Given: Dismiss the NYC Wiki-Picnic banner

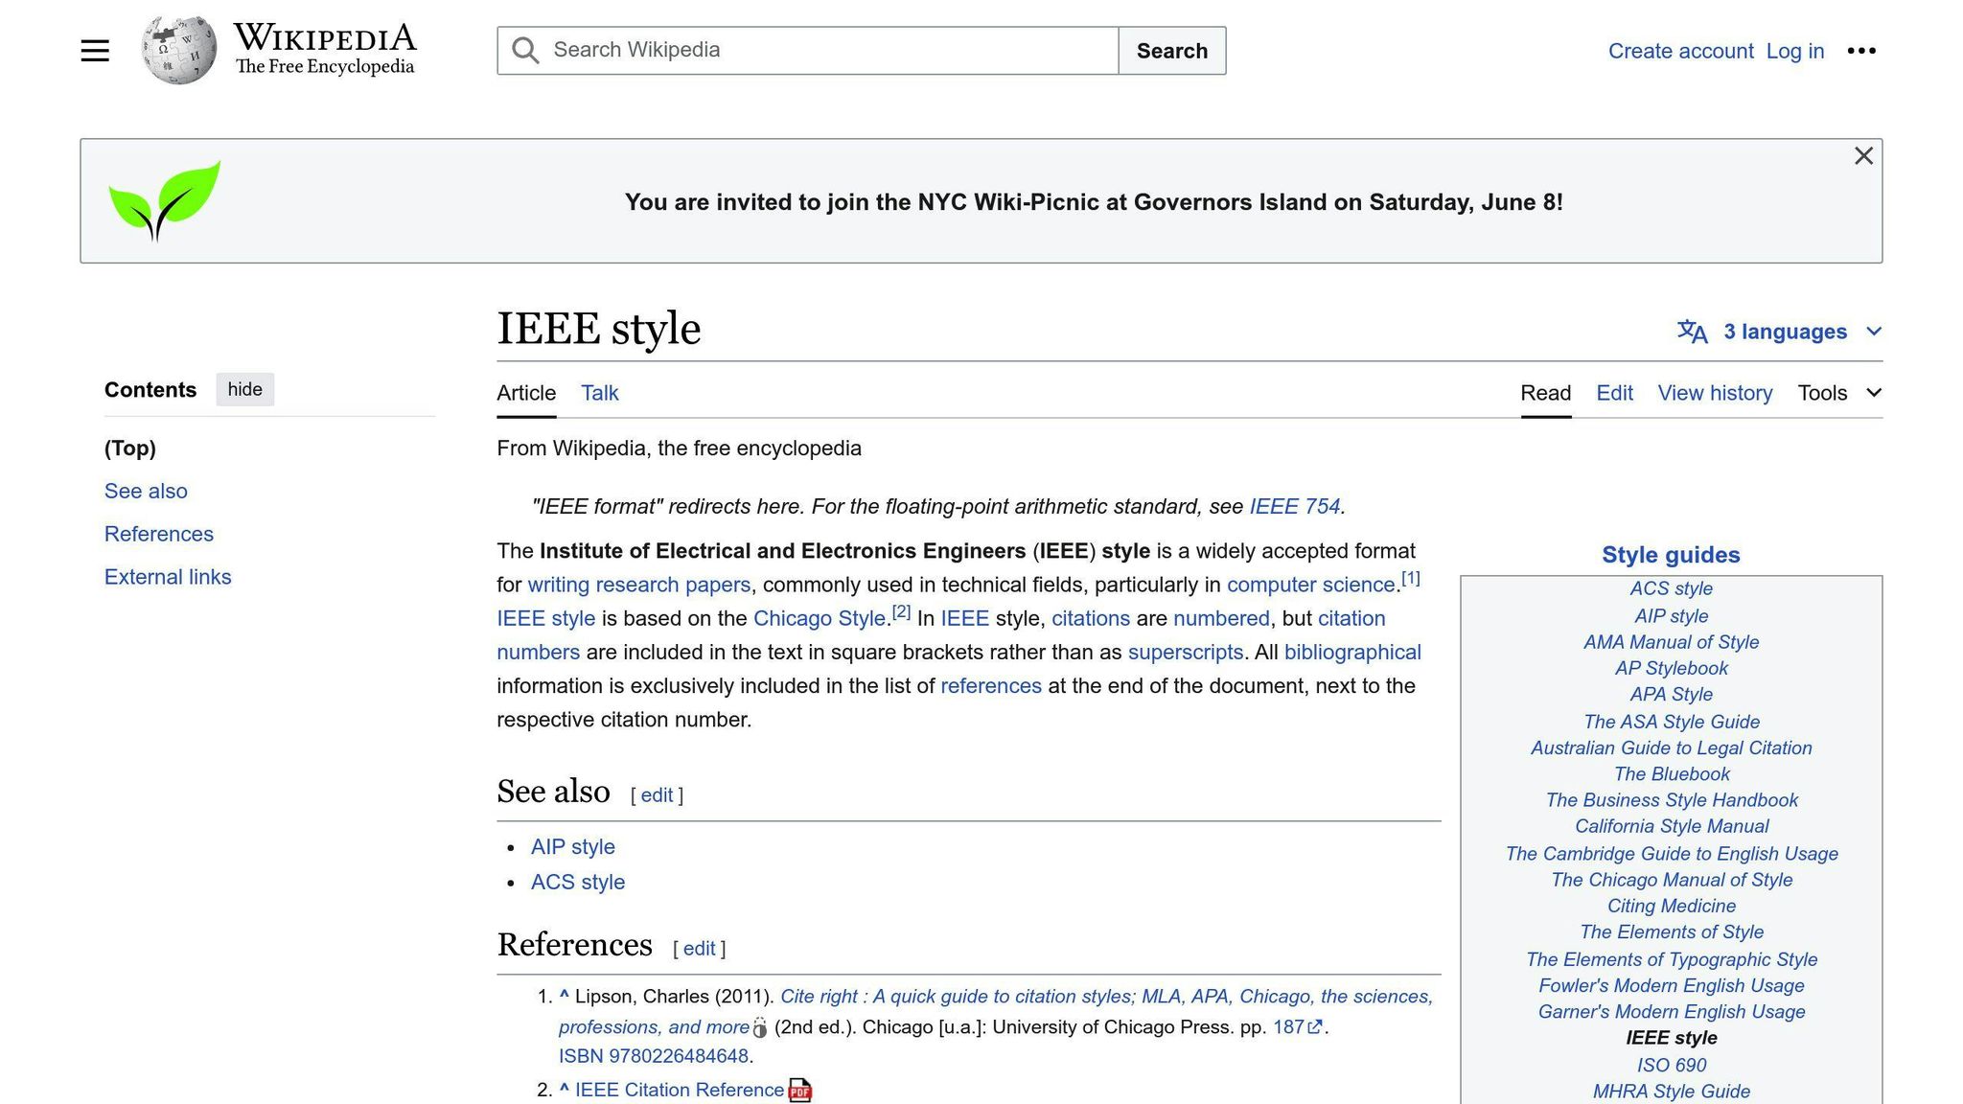Looking at the screenshot, I should pyautogui.click(x=1863, y=155).
